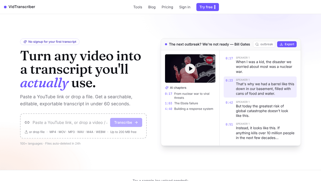
Task: Click the search magnifier icon
Action: 257,44
